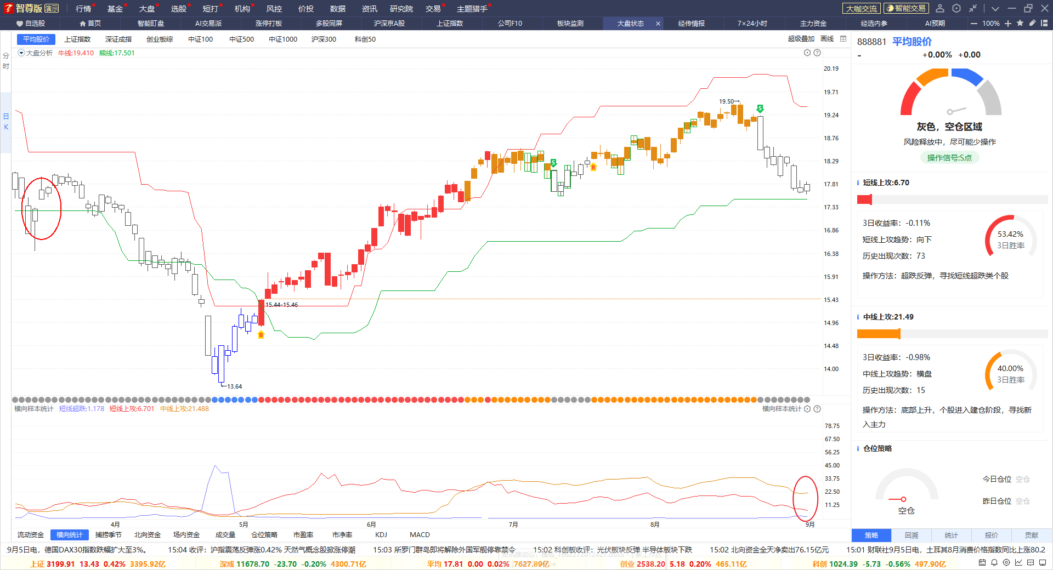This screenshot has width=1053, height=570.
Task: Increase zoom with the plus icon
Action: pos(1008,24)
